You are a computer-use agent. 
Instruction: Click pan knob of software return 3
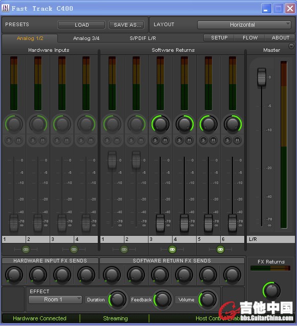coord(160,124)
